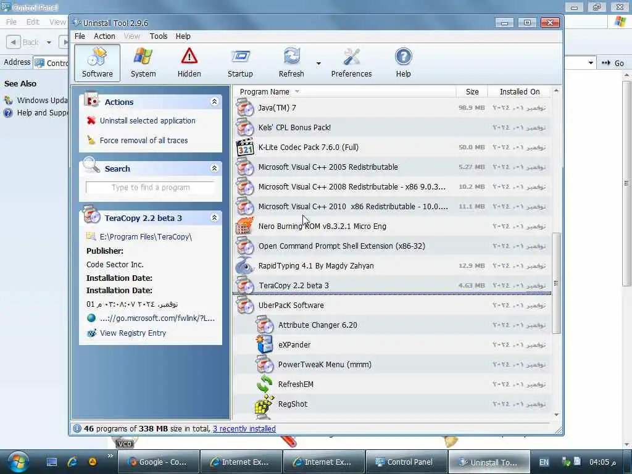632x474 pixels.
Task: Click the program list scroll-up arrow
Action: tap(556, 91)
